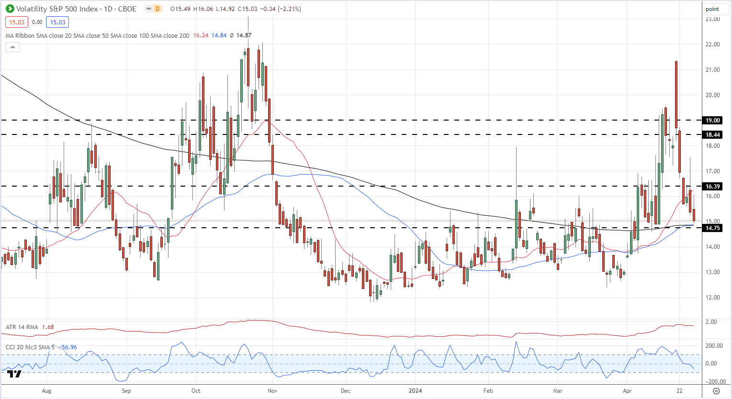Click the 16.39 horizontal line price label
732x399 pixels.
[712, 187]
